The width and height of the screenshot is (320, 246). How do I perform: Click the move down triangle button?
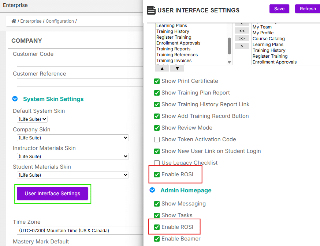coord(177,68)
